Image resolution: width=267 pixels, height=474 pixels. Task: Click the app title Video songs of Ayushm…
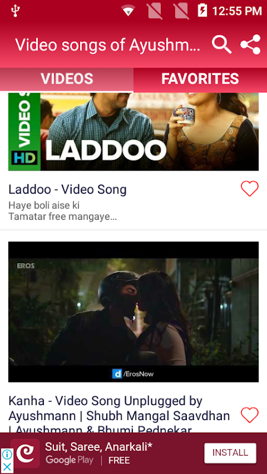click(108, 45)
